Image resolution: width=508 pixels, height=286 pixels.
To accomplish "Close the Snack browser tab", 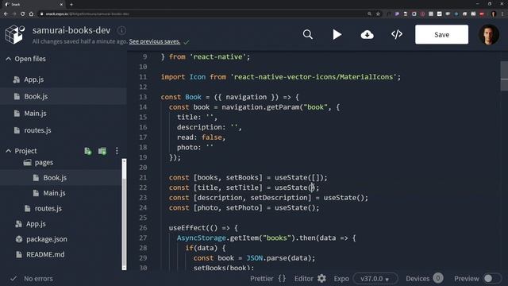I will pos(61,4).
